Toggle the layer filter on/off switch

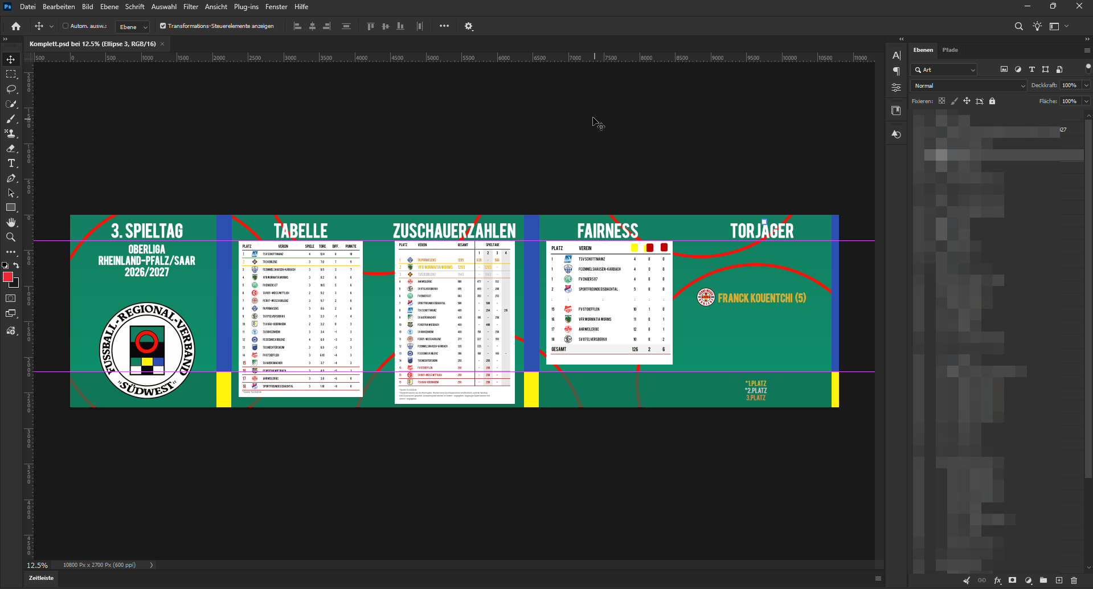coord(1088,68)
